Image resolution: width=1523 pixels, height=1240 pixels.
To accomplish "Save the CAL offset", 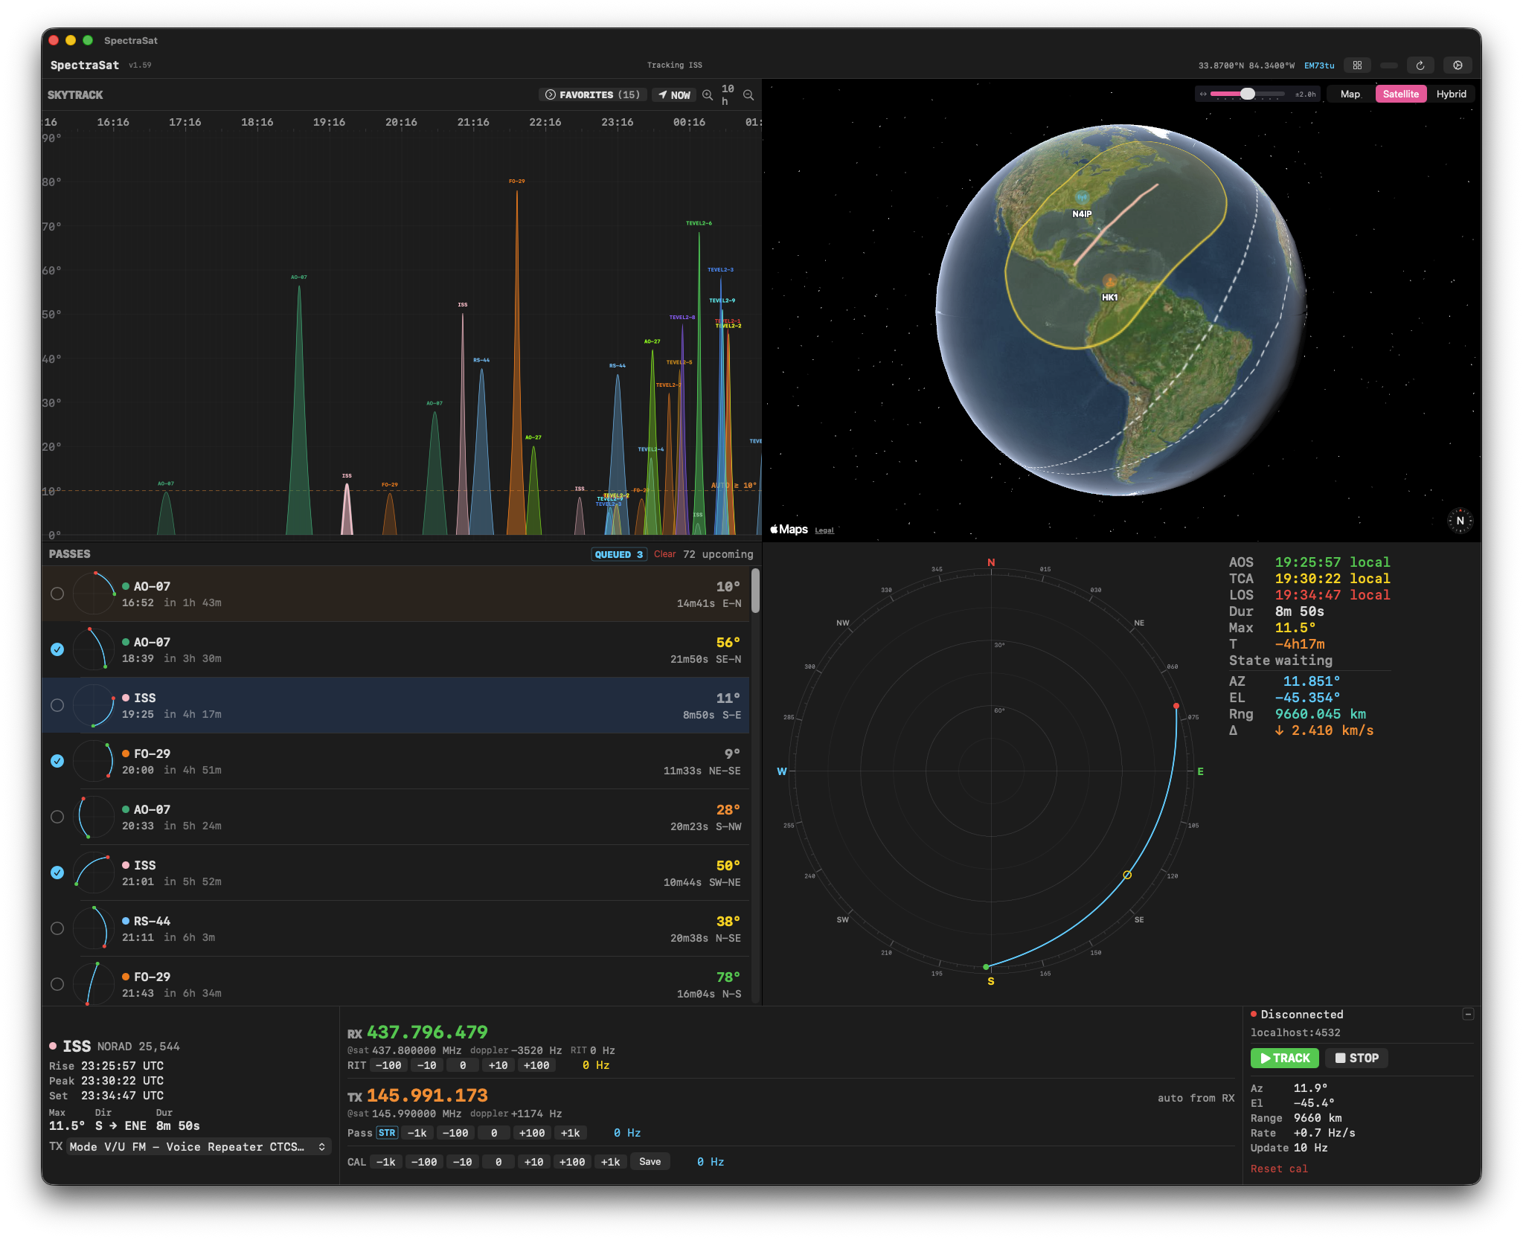I will 650,1162.
